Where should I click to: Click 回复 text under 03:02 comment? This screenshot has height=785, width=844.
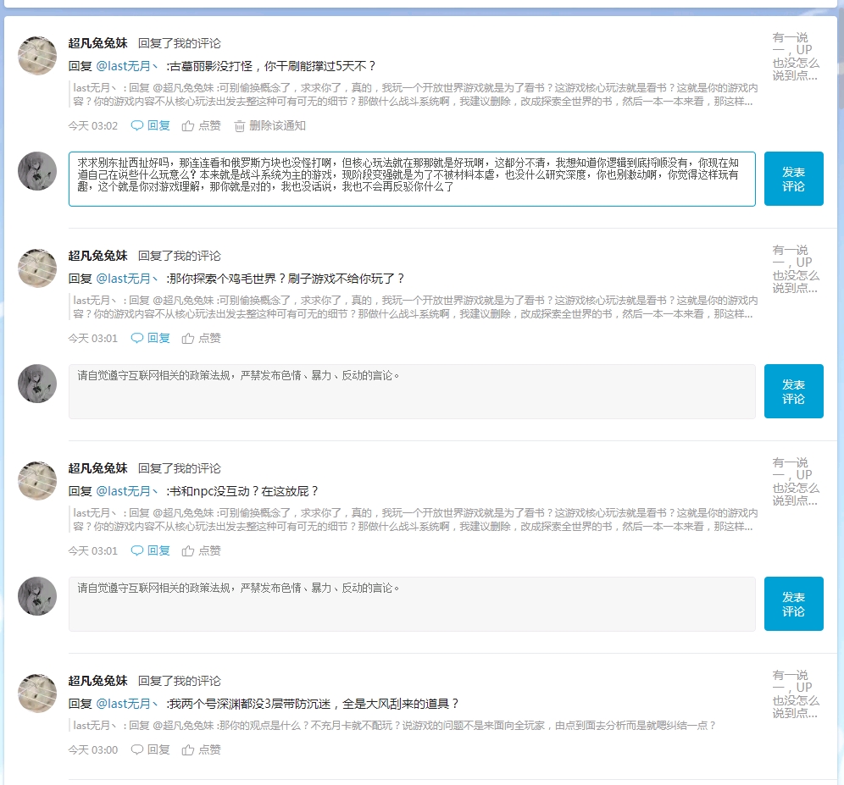tap(158, 126)
